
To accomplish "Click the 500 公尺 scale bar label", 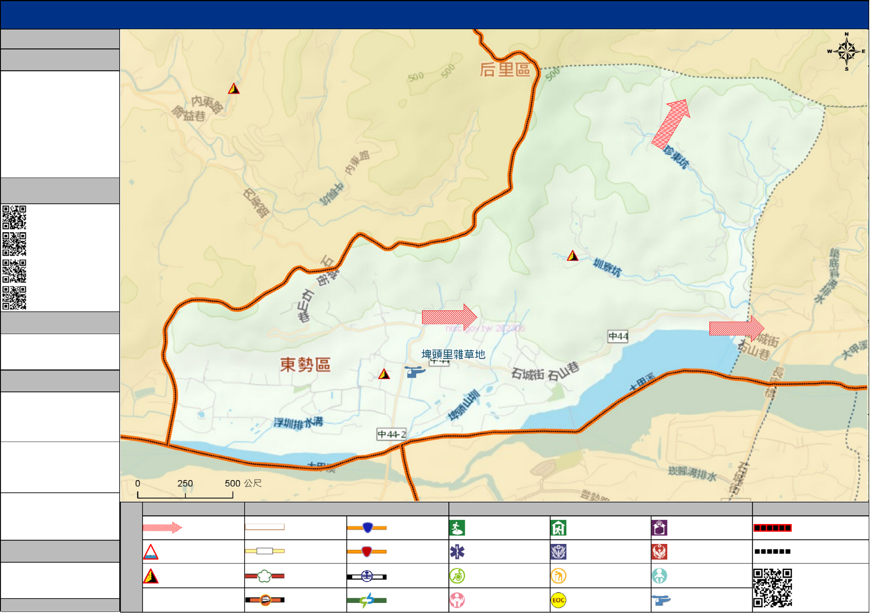I will [x=244, y=484].
